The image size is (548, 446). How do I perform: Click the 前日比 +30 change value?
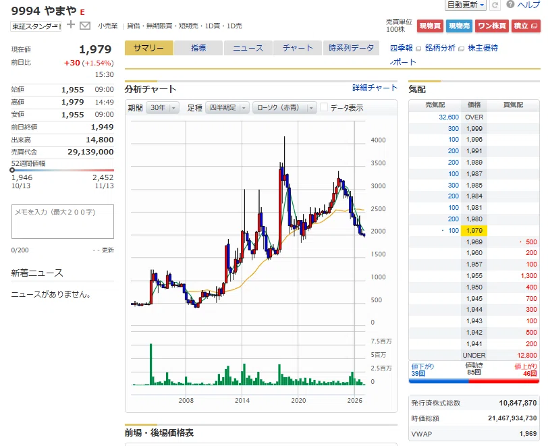[72, 63]
